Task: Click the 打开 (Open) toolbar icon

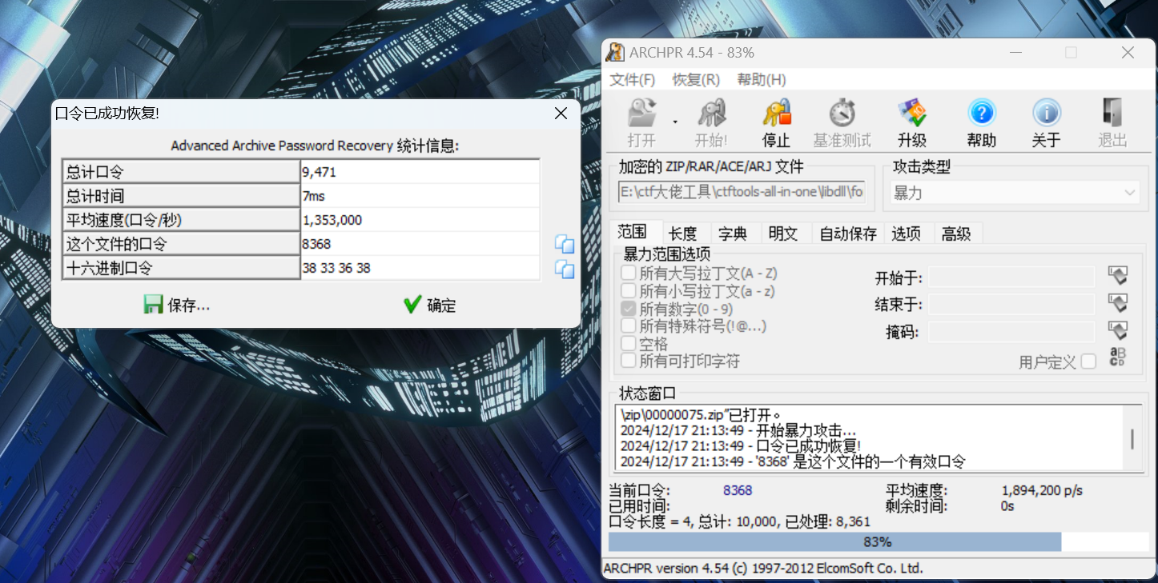Action: 642,113
